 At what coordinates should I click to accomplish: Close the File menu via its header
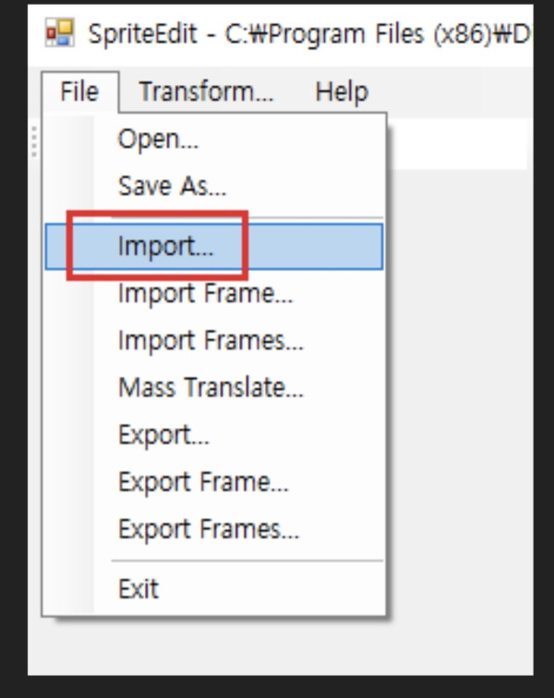click(x=79, y=92)
